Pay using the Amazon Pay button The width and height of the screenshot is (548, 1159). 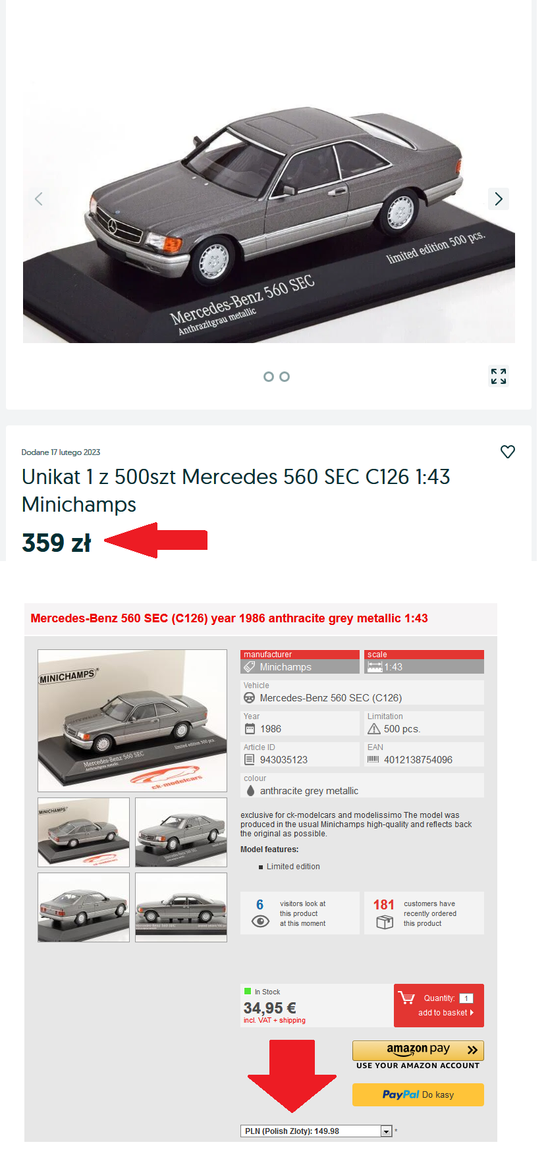[418, 1050]
